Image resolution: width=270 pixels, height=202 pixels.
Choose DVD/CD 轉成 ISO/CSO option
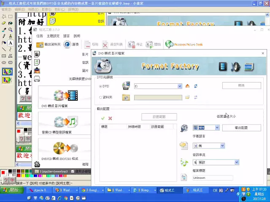[65, 150]
